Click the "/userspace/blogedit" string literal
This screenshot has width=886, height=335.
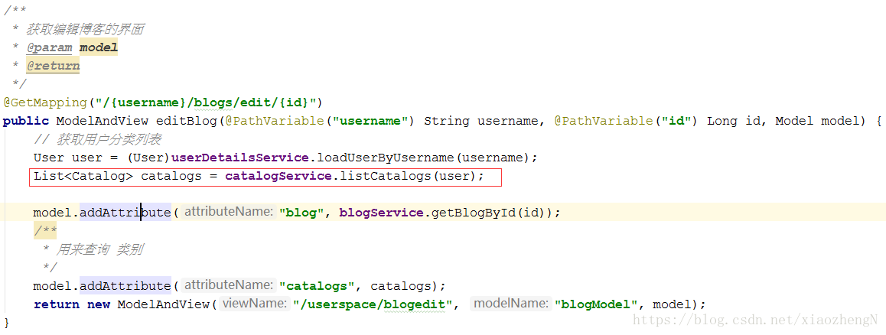coord(373,304)
